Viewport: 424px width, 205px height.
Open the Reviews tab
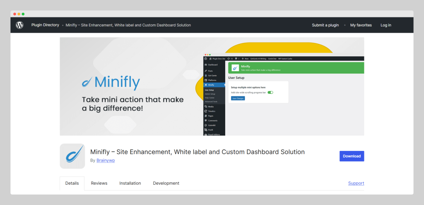point(99,183)
